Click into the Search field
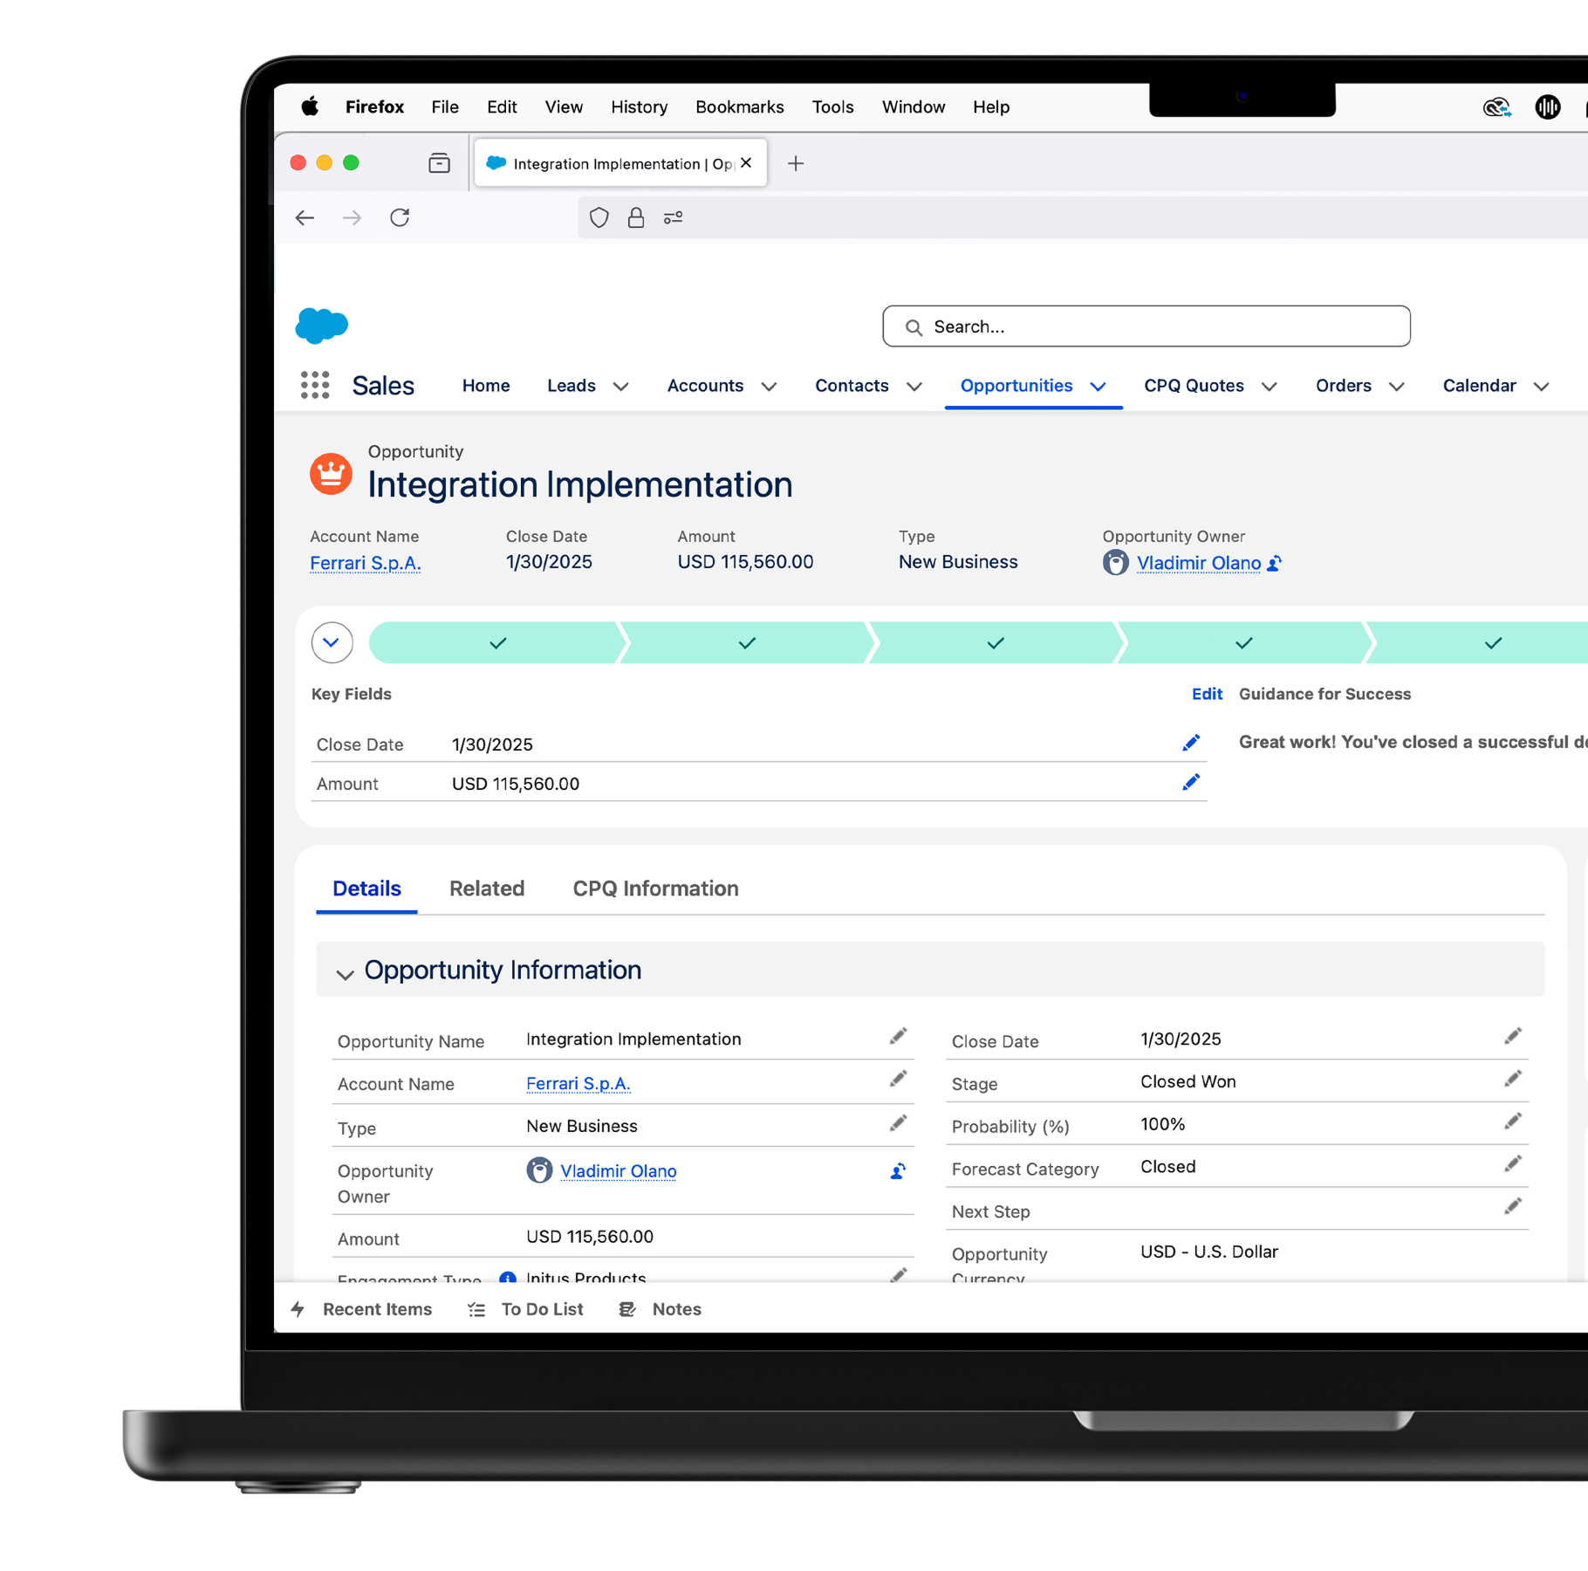The height and width of the screenshot is (1571, 1588). pos(1146,326)
